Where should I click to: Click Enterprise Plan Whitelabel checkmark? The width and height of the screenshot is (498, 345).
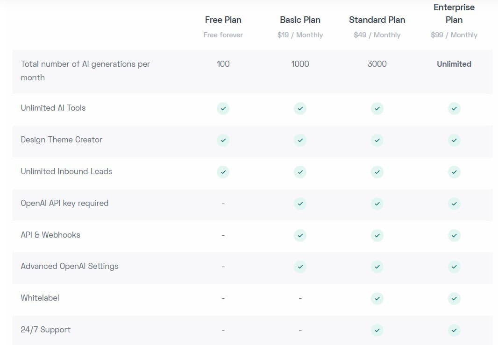(454, 298)
